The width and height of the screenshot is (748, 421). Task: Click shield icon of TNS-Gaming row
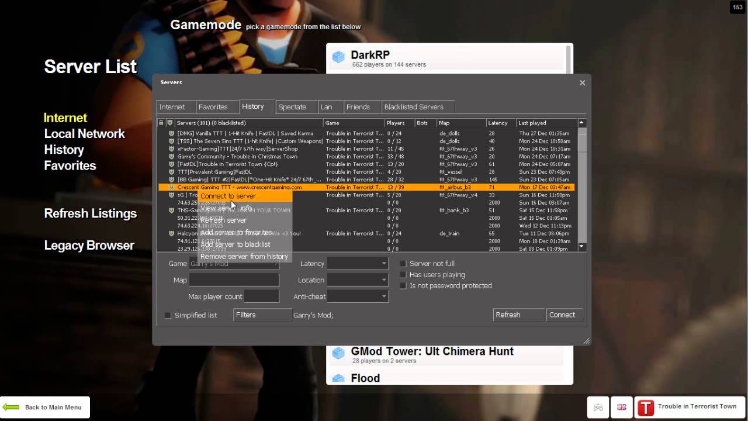click(x=171, y=210)
